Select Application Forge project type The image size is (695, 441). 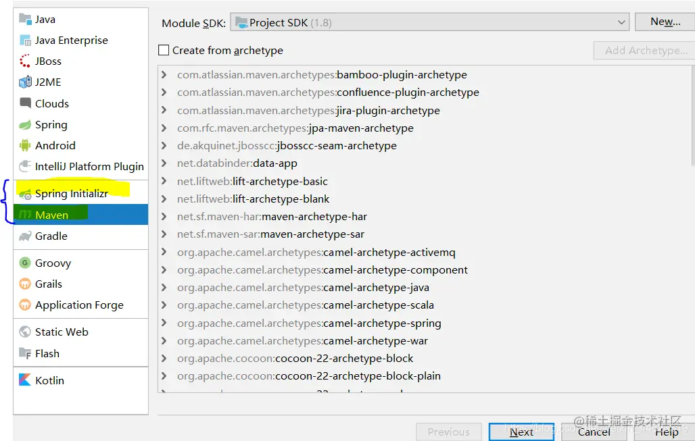click(80, 305)
